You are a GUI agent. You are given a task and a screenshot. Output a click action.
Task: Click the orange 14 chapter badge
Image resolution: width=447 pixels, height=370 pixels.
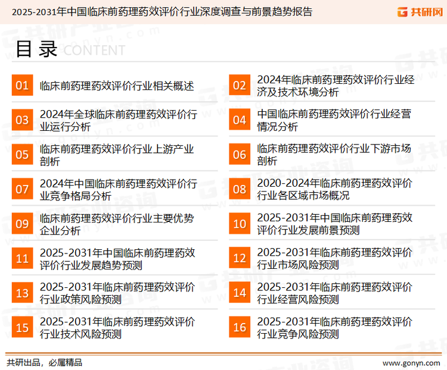[239, 293]
